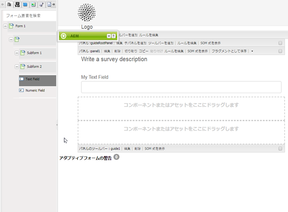Click the Logo image
288x212 pixels.
coord(87,12)
